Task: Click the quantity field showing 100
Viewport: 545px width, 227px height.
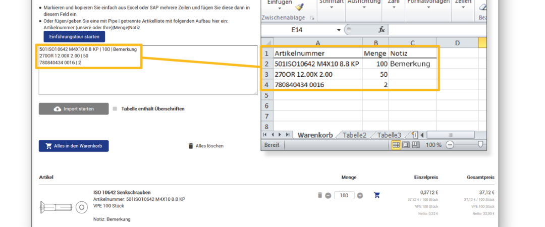Action: 344,195
